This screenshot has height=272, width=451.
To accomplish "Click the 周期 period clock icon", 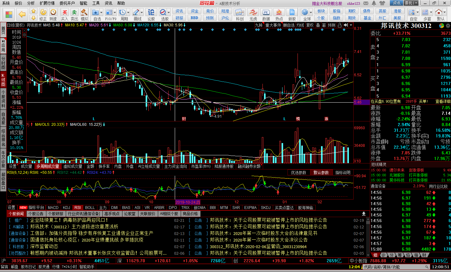I will (122, 12).
